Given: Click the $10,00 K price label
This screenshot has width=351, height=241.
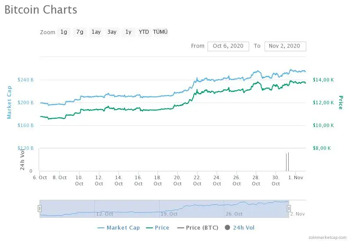Looking at the screenshot, I should [323, 125].
